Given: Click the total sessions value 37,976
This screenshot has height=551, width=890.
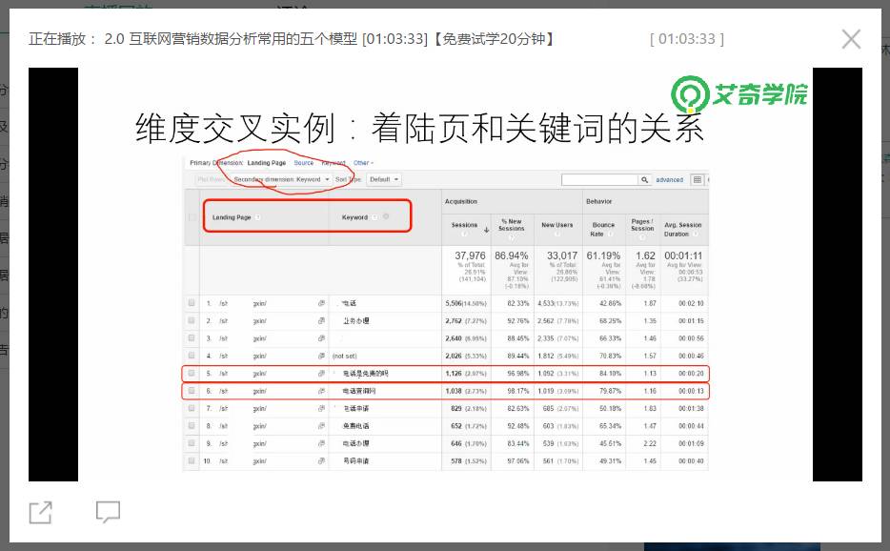Looking at the screenshot, I should (x=470, y=256).
